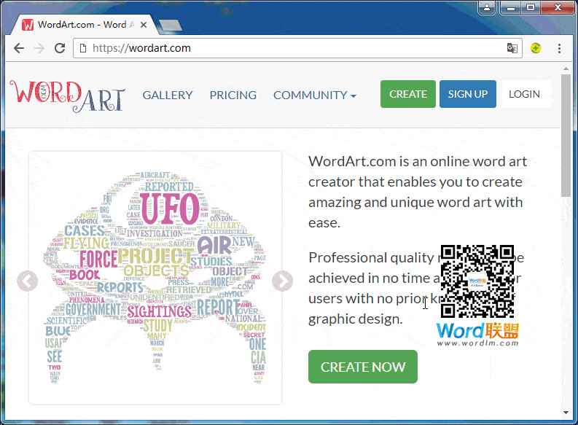
Task: Show previous slide with left carousel arrow
Action: (x=27, y=281)
